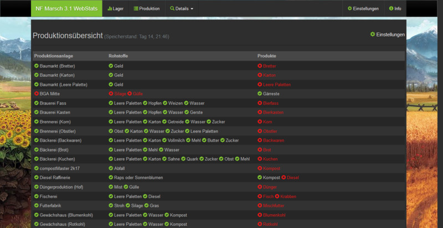The width and height of the screenshot is (443, 228).
Task: Click the Info circle icon in navbar
Action: coord(392,9)
